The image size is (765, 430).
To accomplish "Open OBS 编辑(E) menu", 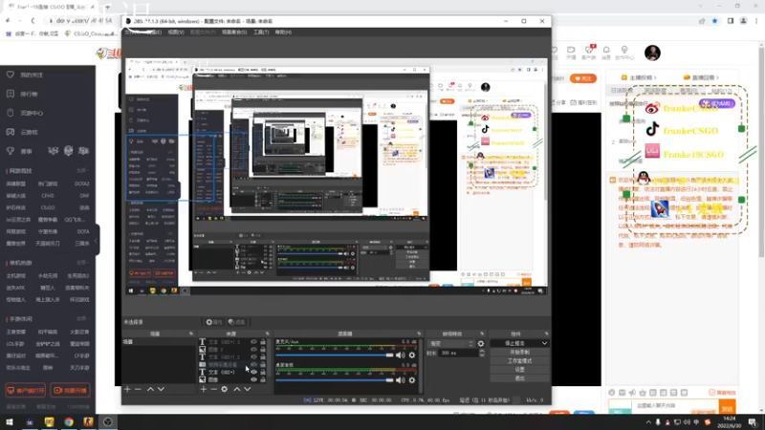I will (x=154, y=32).
